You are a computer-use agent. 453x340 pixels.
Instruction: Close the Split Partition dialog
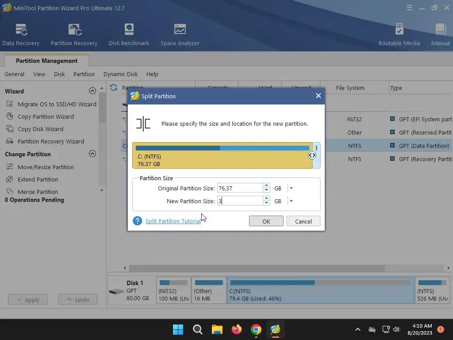(x=318, y=96)
